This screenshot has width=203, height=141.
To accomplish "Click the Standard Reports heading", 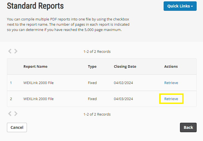I will click(x=35, y=6).
